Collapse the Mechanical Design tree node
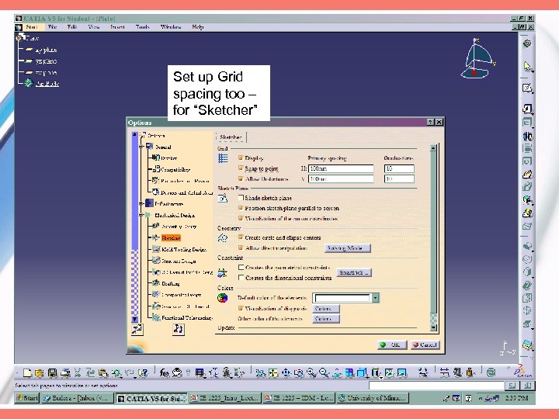 [x=141, y=215]
